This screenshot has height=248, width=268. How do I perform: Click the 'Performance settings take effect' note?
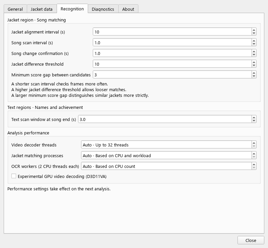(x=59, y=189)
